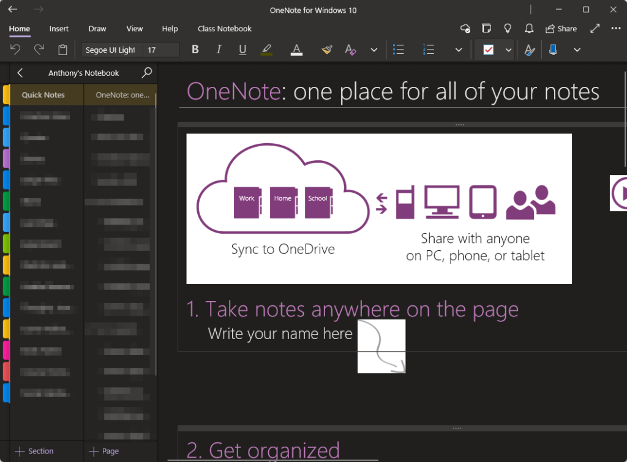This screenshot has height=462, width=627.
Task: Toggle the numbered list
Action: [428, 50]
